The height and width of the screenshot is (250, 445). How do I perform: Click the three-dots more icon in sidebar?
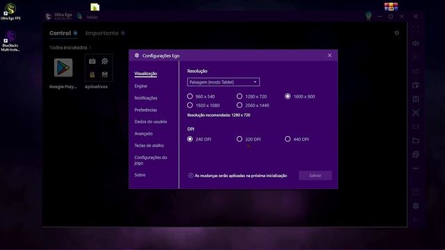416,168
